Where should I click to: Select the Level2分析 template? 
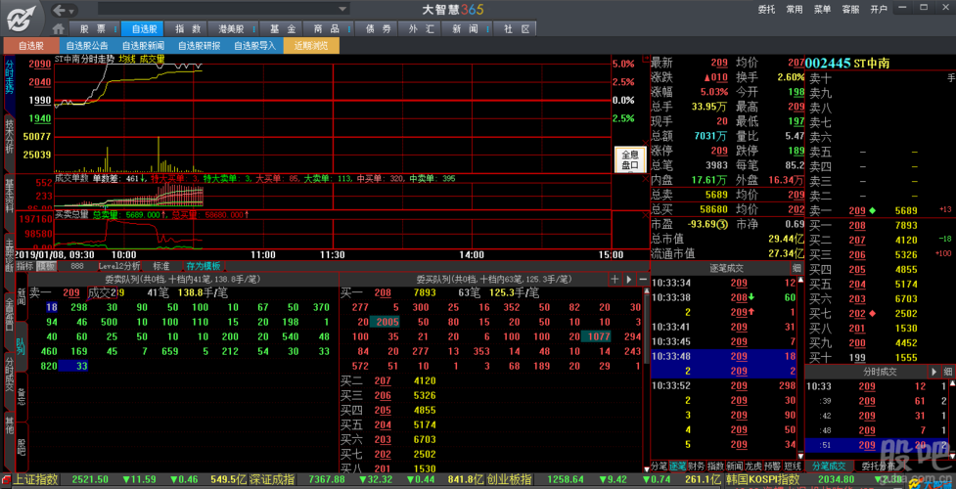coord(119,266)
